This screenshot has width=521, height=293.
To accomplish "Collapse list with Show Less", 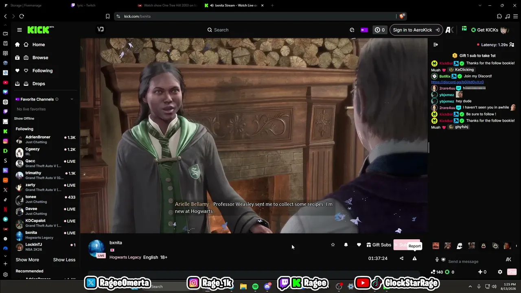I will pyautogui.click(x=64, y=260).
